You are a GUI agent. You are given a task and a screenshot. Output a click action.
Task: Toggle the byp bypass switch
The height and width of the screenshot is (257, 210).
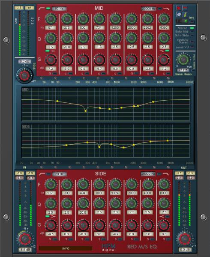tap(192, 22)
